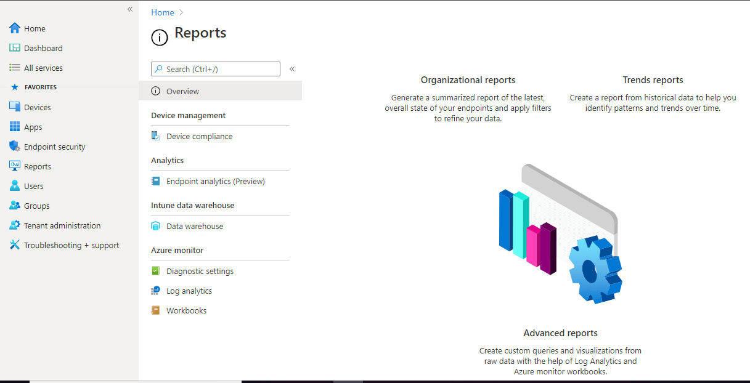Click the Search (Ctrl+/) field

pyautogui.click(x=216, y=69)
